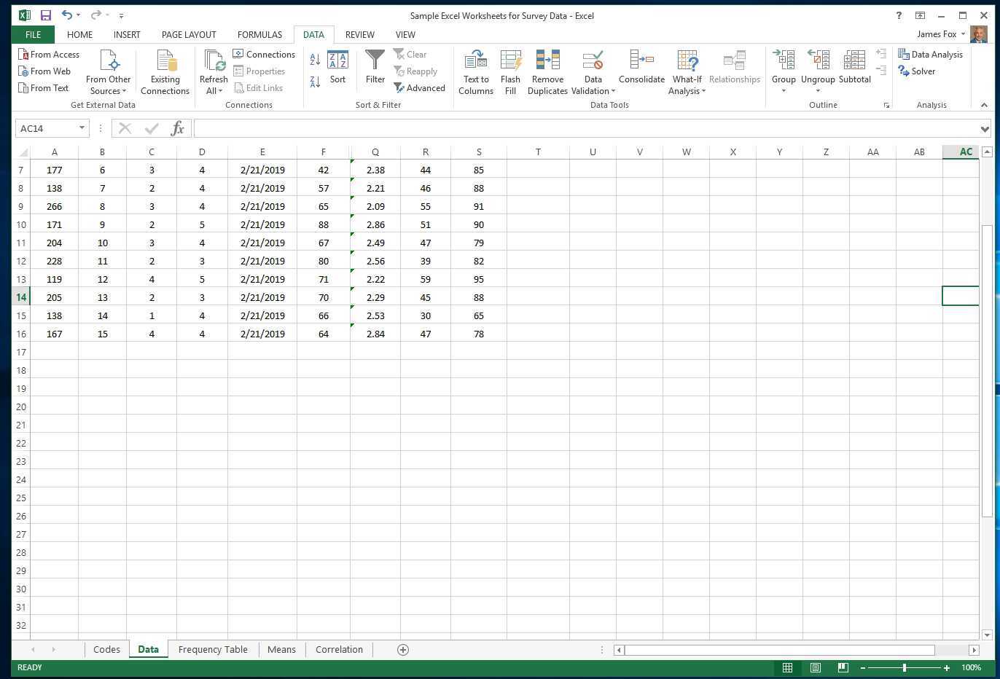Click Remove Duplicates icon

pos(547,60)
